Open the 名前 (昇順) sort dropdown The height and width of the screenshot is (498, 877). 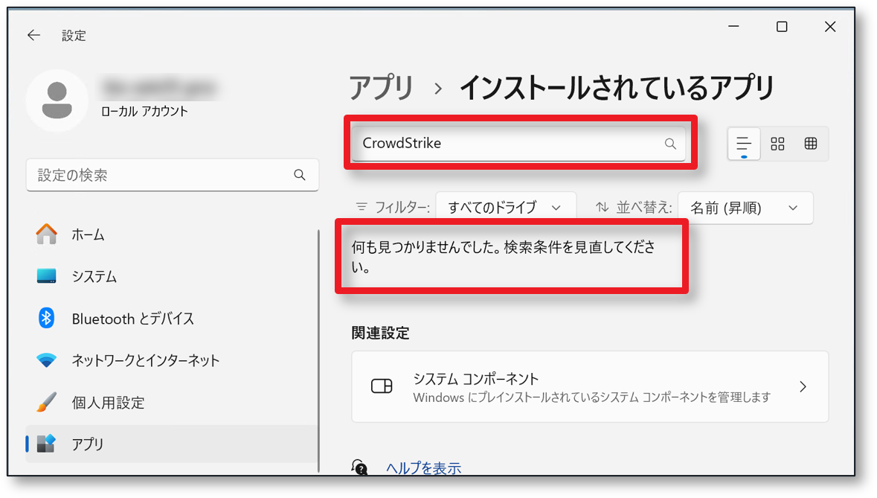click(745, 208)
